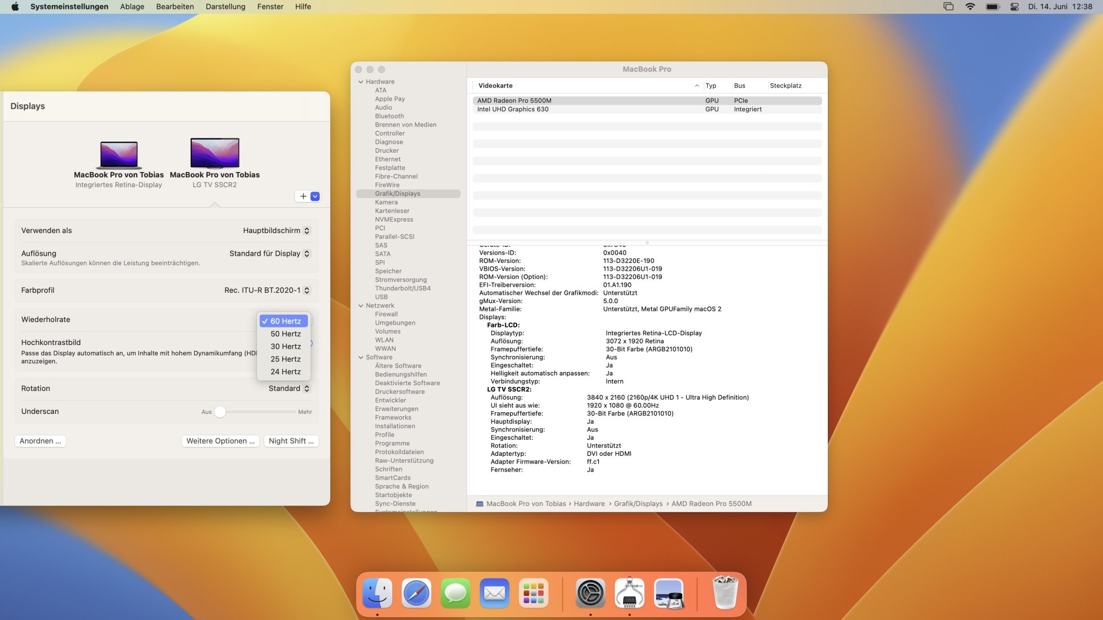Screen dimensions: 1103x620
Task: Click the add display plus button
Action: 303,196
